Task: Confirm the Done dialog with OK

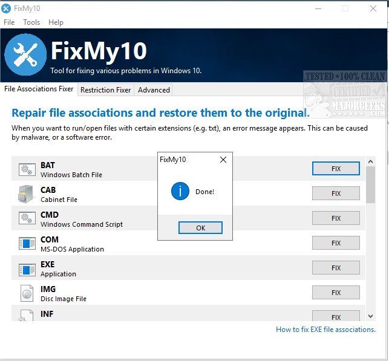Action: click(x=200, y=228)
